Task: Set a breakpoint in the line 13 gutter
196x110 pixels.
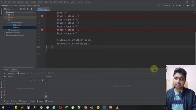Action: pyautogui.click(x=42, y=23)
